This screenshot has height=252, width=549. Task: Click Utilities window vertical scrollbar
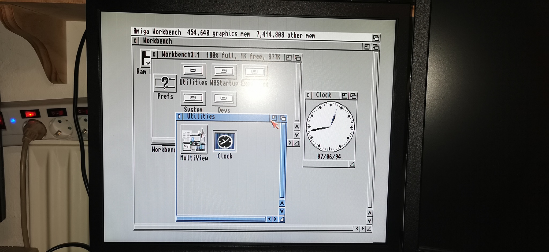tap(282, 161)
